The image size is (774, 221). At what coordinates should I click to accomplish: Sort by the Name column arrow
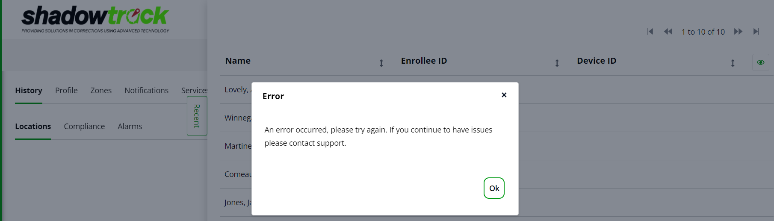pyautogui.click(x=381, y=63)
